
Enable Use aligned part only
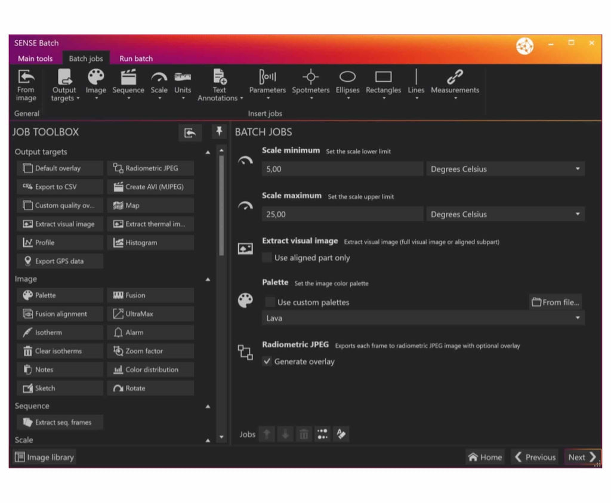267,258
